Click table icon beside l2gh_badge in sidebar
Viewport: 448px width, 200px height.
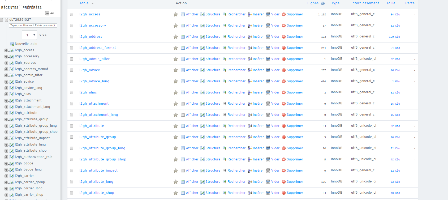[x=12, y=164]
